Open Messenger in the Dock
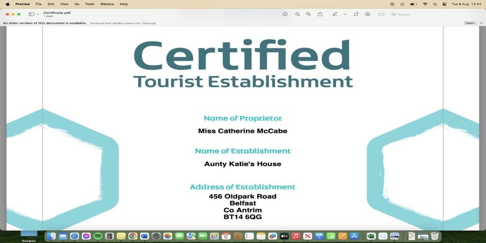The width and height of the screenshot is (486, 243). [x=86, y=236]
